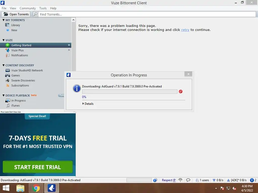
Task: Close the Getting Started sidebar entry
Action: [69, 45]
